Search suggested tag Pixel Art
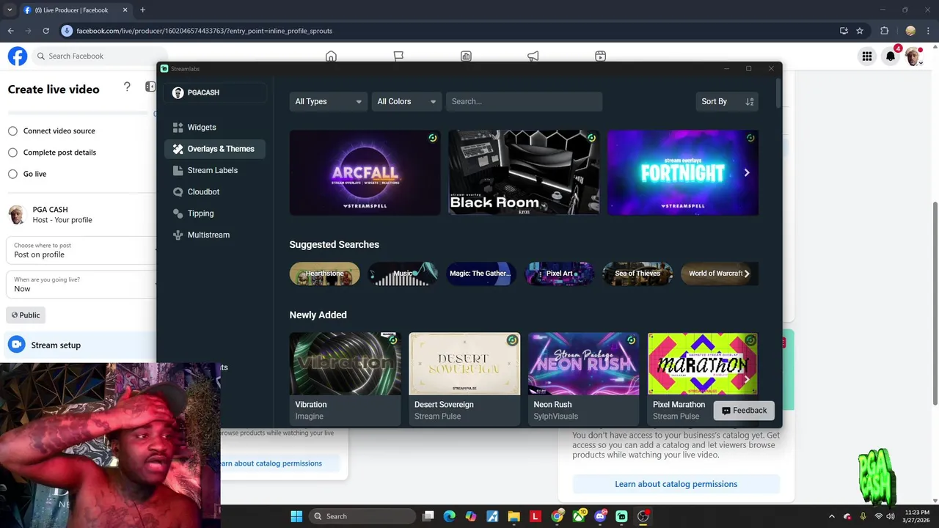The height and width of the screenshot is (528, 939). pyautogui.click(x=559, y=274)
